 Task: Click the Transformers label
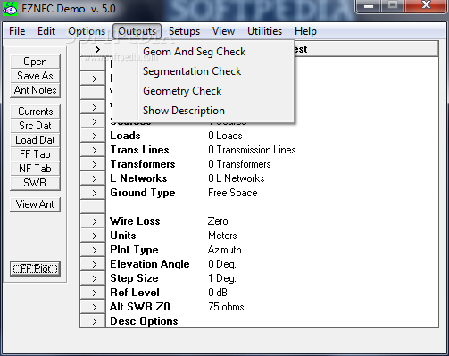[143, 164]
